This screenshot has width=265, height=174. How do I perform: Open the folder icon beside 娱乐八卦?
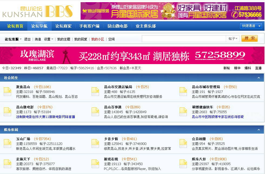(183, 164)
